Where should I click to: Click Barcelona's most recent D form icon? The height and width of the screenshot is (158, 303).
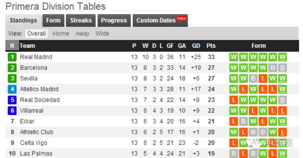coord(282,68)
